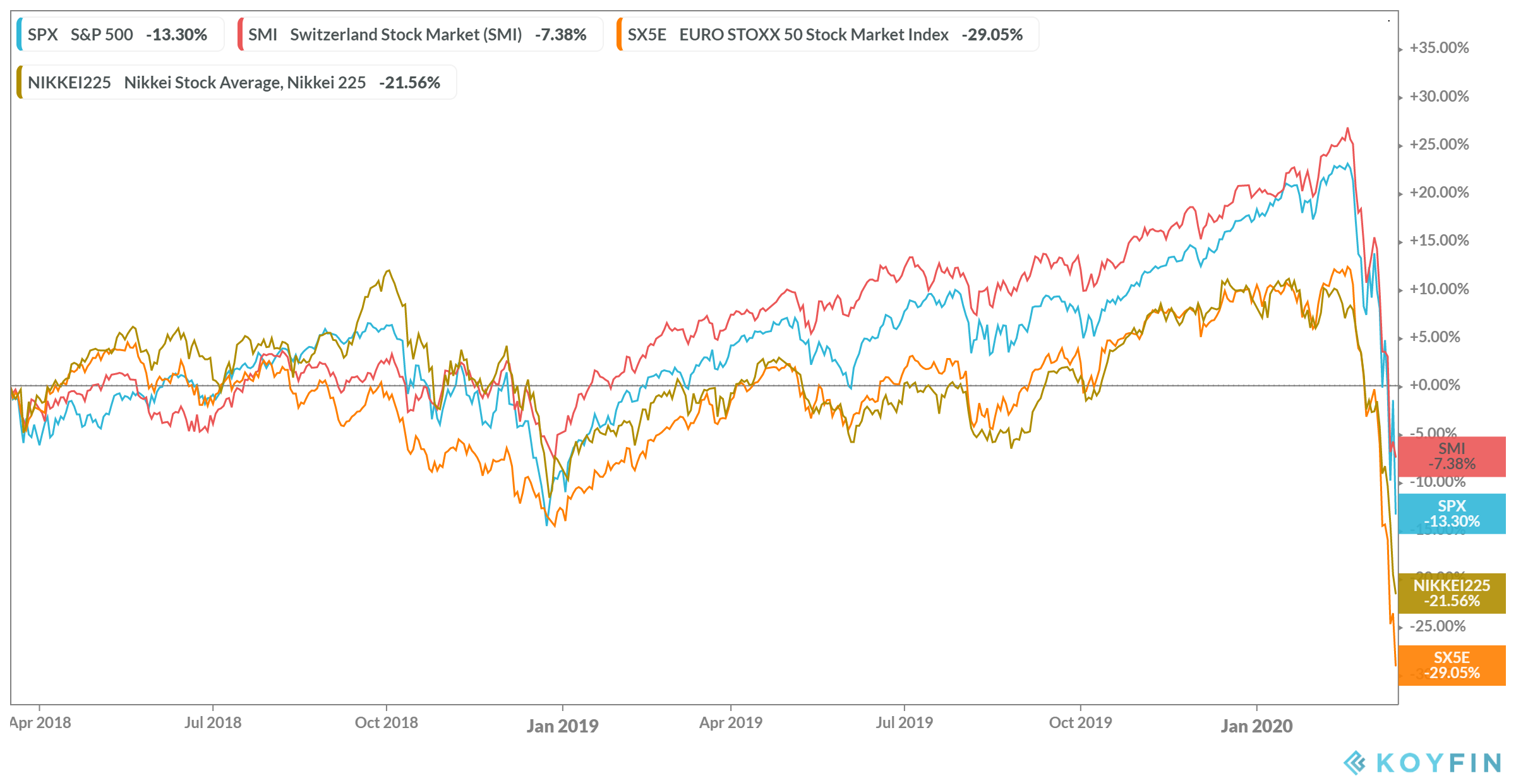The height and width of the screenshot is (783, 1516).
Task: Select the SX5E EURO STOXX 50 legend
Action: point(827,34)
